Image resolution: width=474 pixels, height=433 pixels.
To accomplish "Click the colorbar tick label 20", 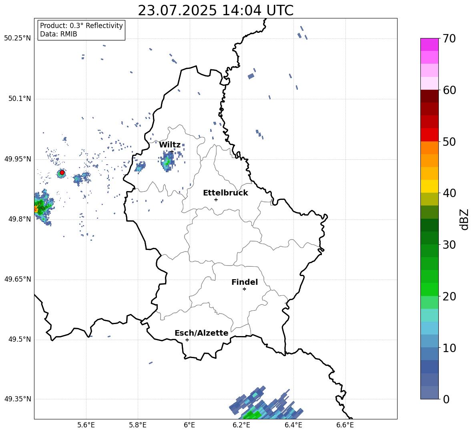I will (449, 296).
